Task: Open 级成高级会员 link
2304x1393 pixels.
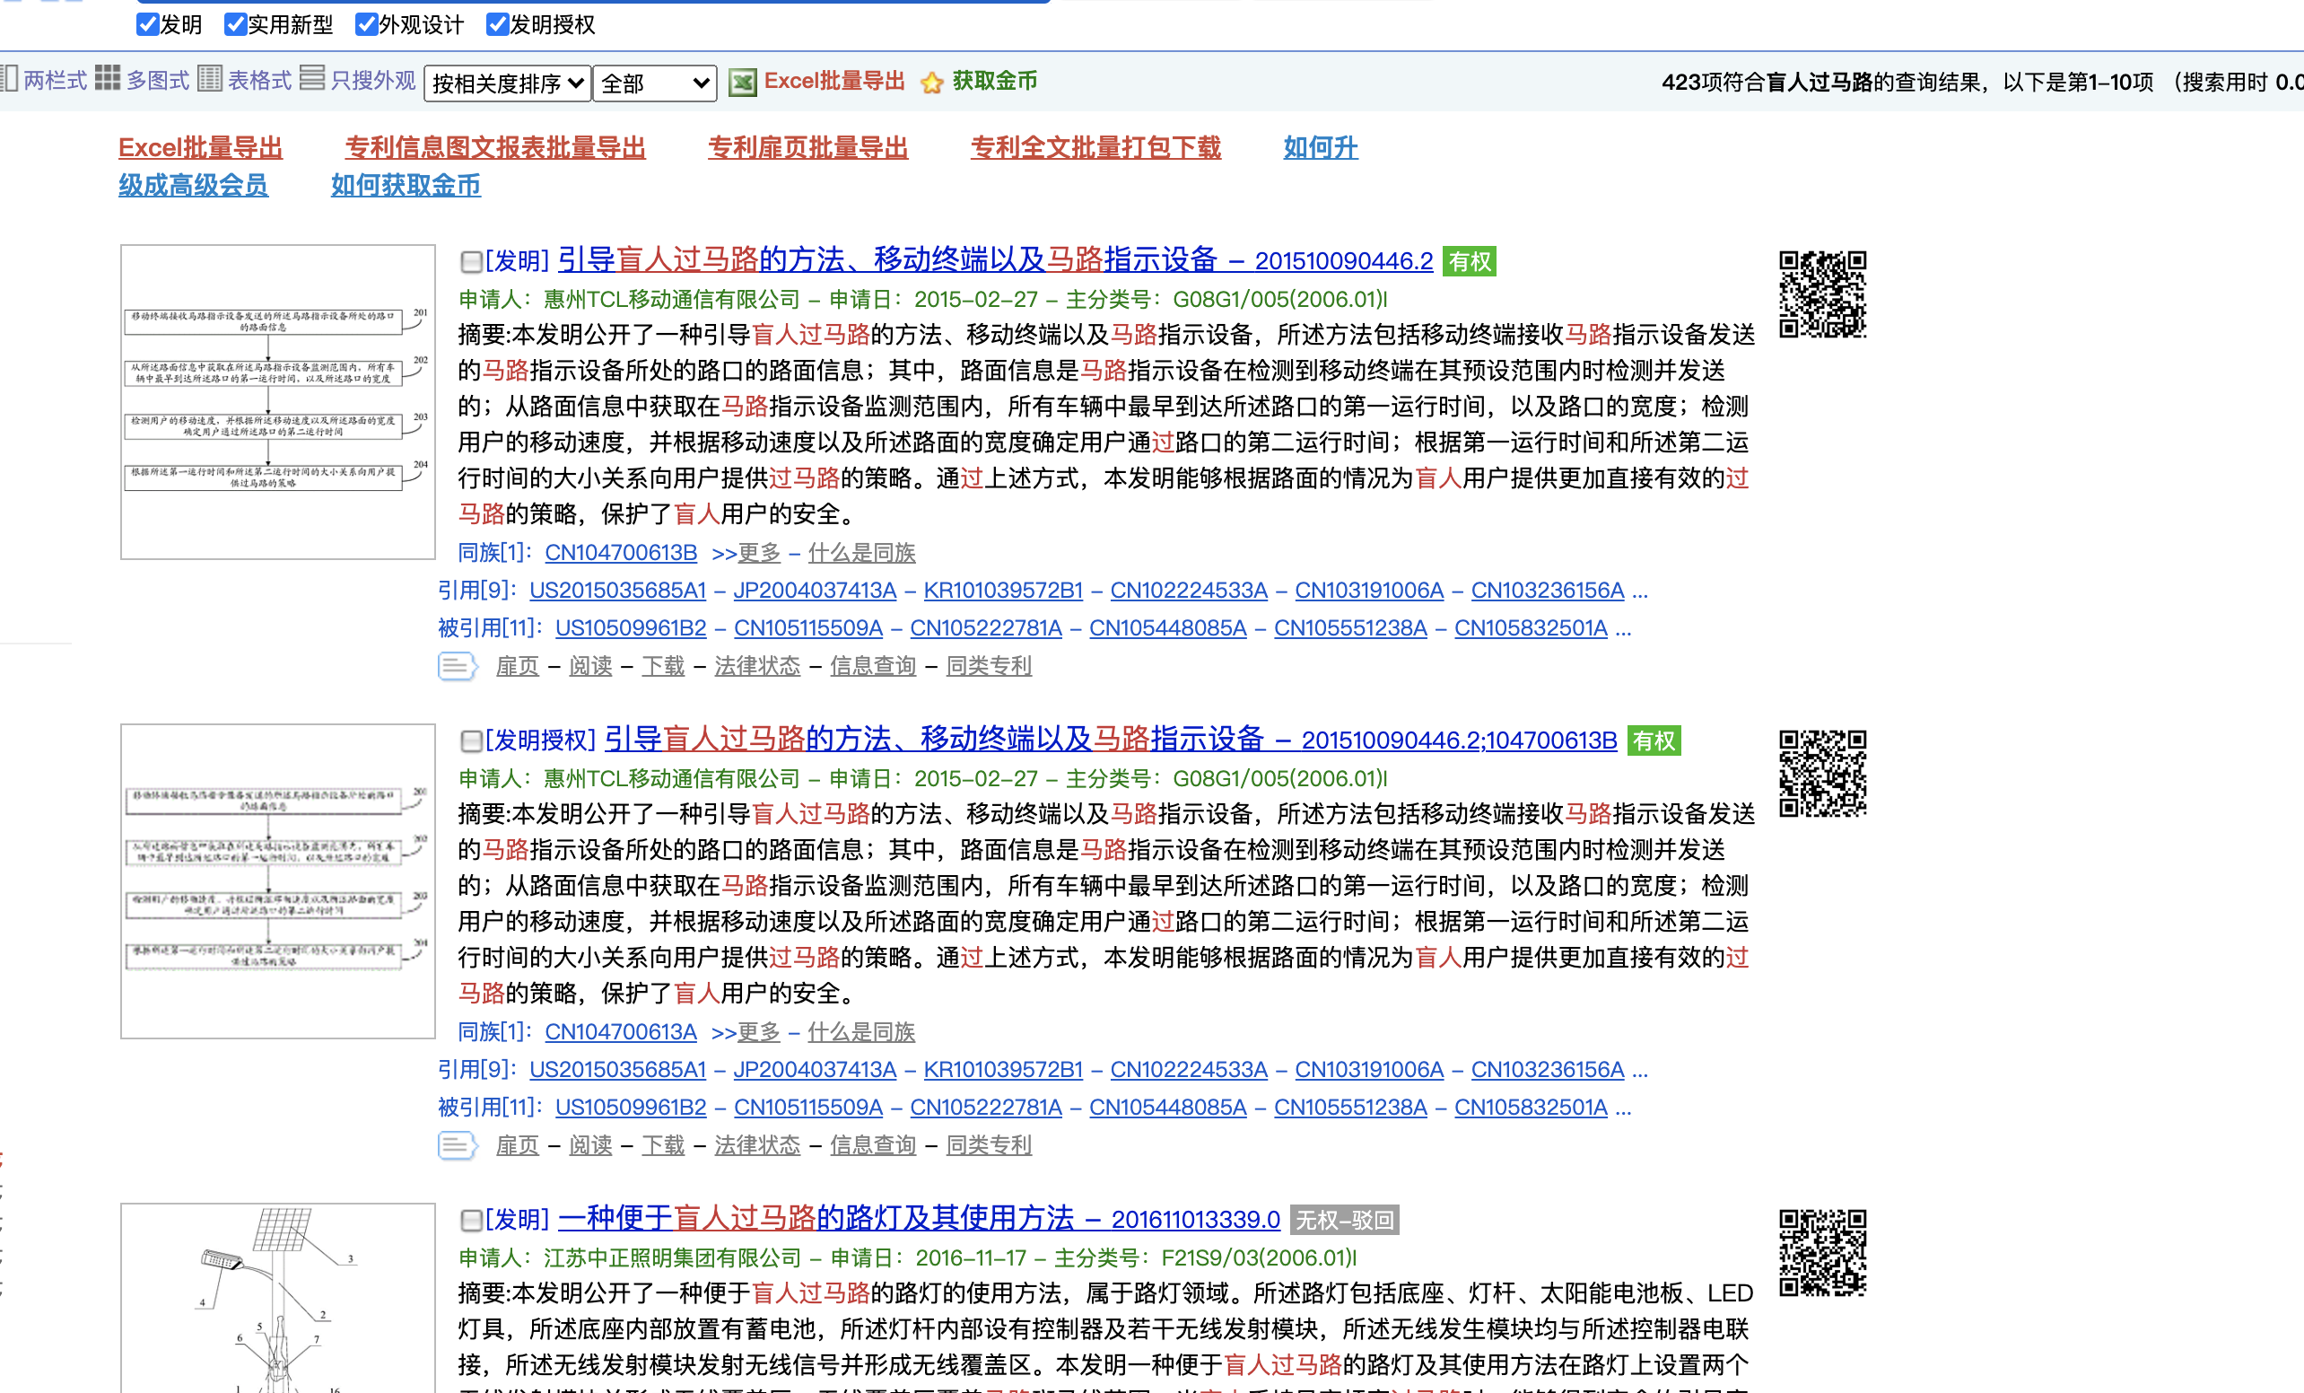Action: [194, 185]
